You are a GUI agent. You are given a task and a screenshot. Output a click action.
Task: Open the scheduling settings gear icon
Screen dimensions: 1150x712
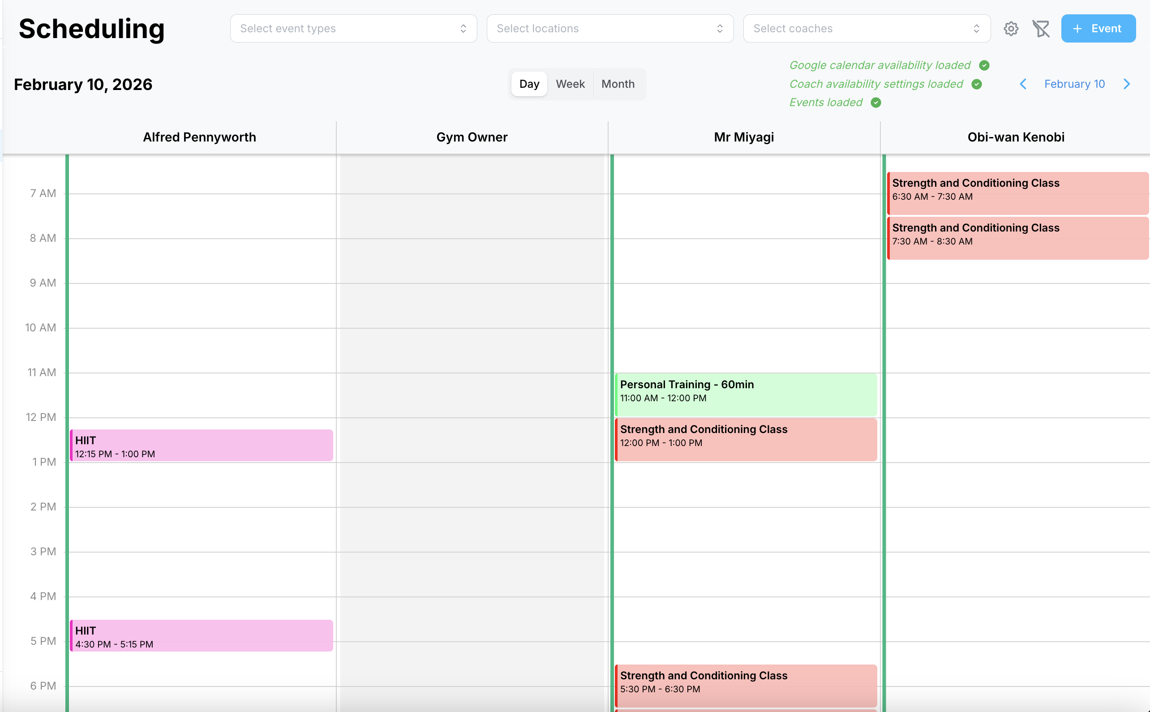1011,29
